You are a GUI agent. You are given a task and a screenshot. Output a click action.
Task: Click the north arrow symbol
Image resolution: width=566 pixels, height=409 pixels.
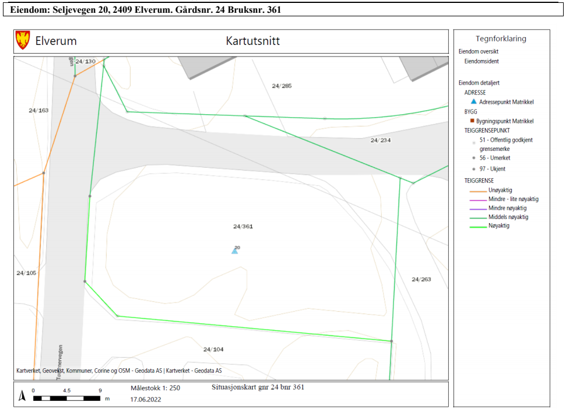coord(22,395)
